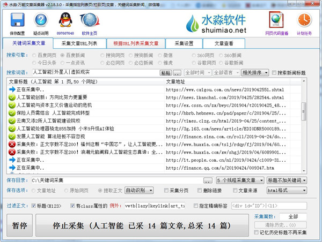Uncheck 标题<H123> filter checkbox
322x242 pixels.
click(33, 206)
